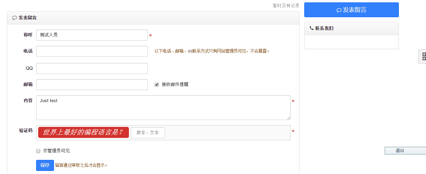This screenshot has height=174, width=426.
Task: Click the QR code icon at right edge
Action: [x=424, y=56]
